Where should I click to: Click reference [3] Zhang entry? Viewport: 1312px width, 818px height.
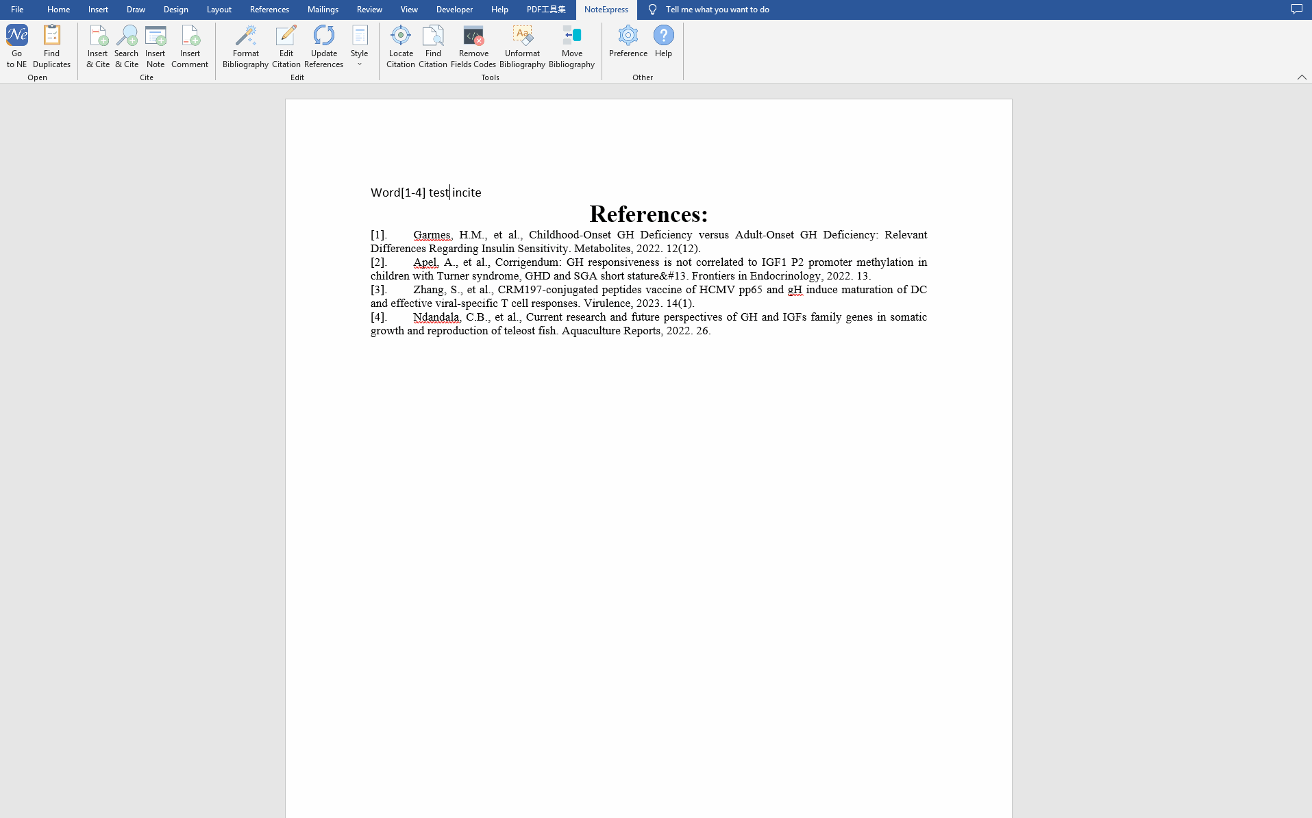point(648,296)
